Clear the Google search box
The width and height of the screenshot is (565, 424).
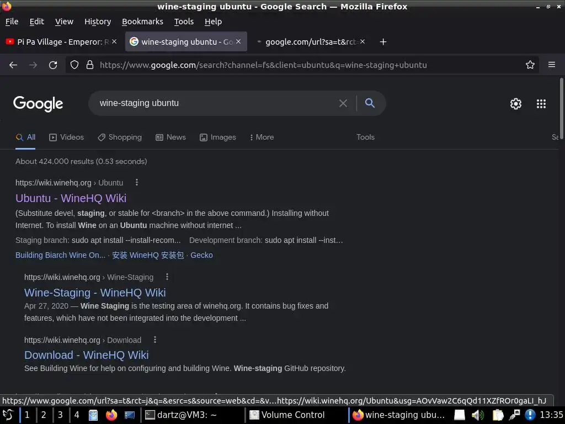pos(343,103)
